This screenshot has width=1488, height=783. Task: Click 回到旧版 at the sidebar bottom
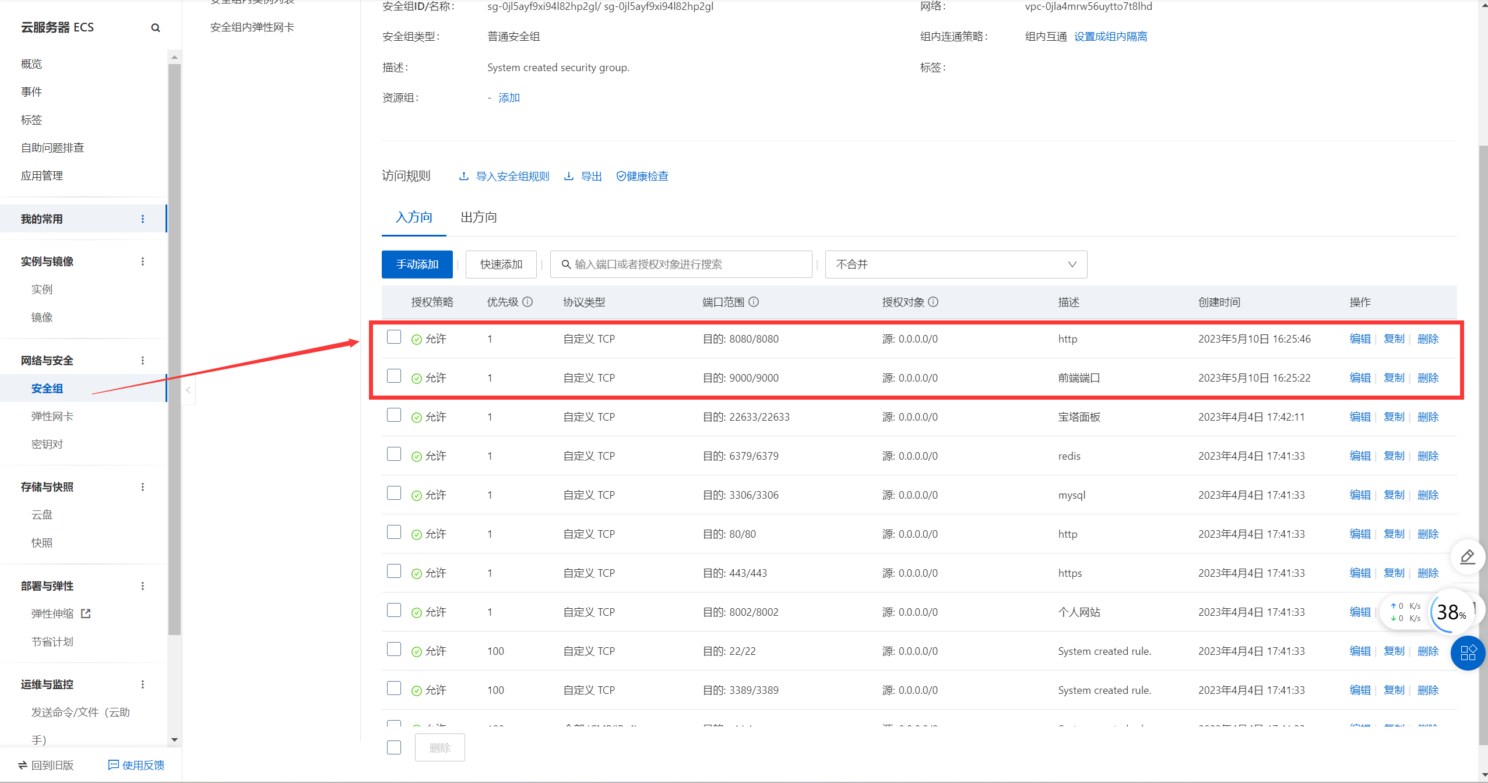[x=46, y=765]
